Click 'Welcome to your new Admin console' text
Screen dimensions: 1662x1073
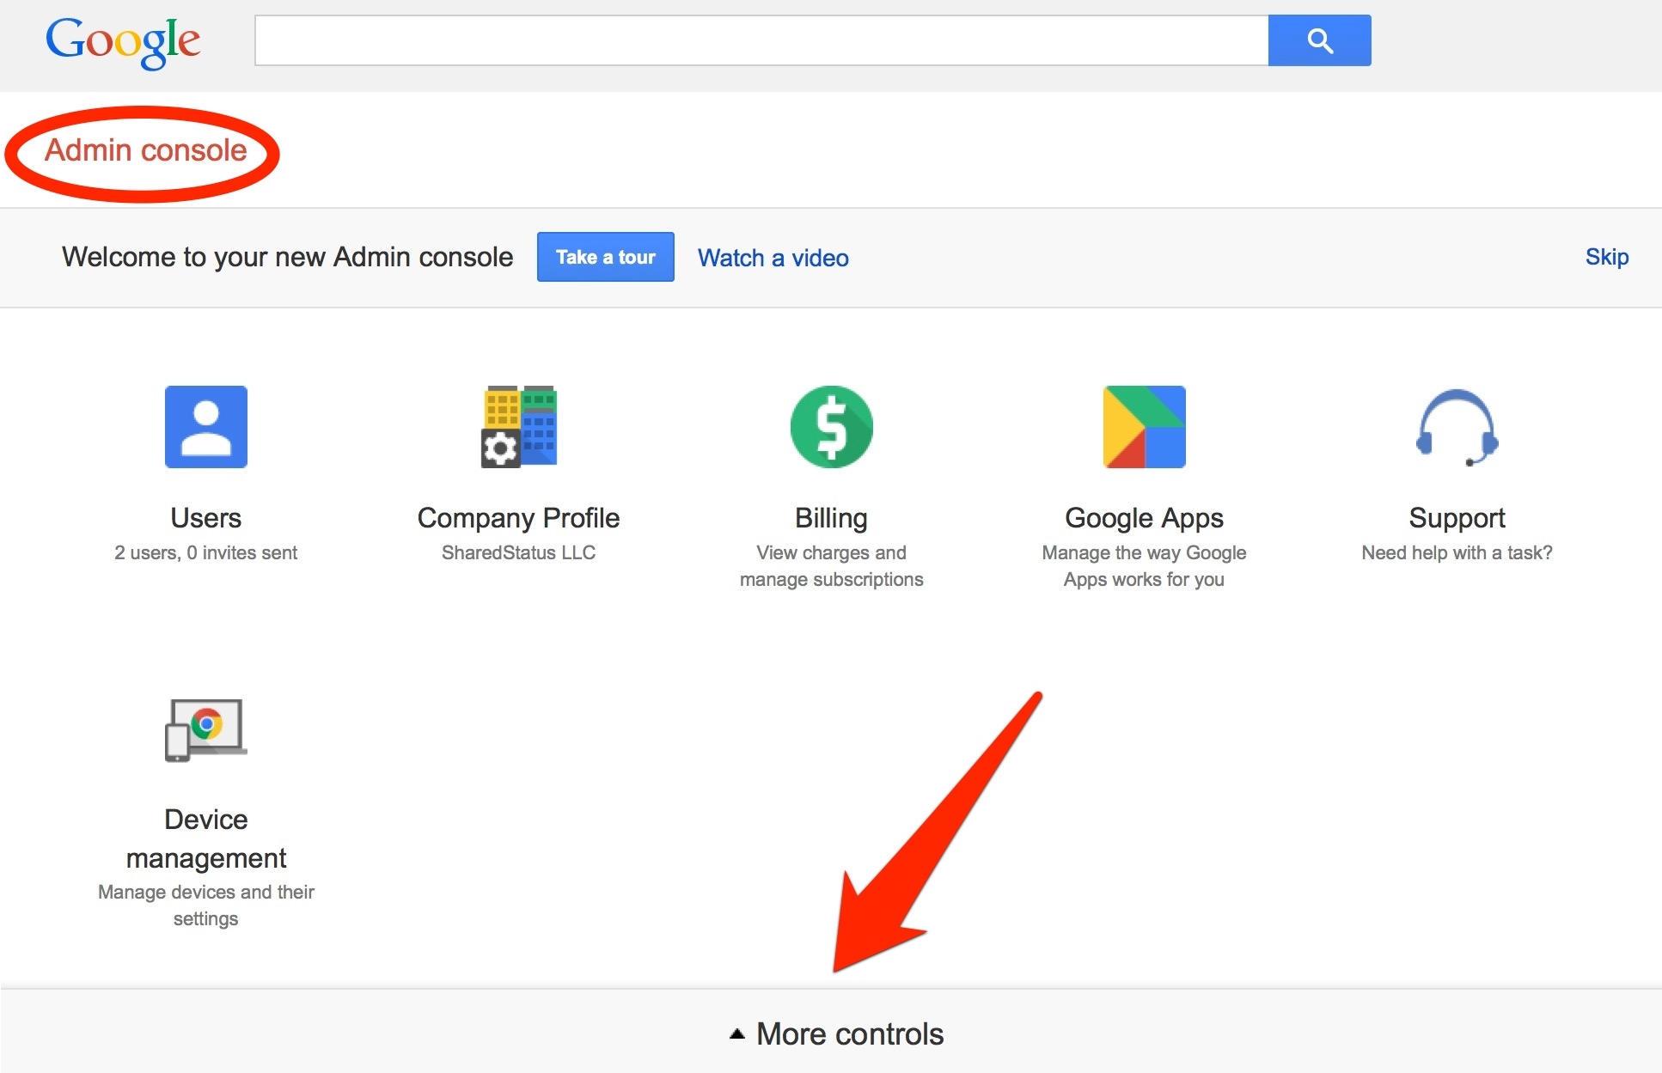(288, 257)
